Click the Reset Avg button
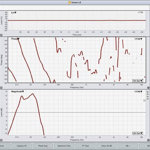Image resolution: width=150 pixels, height=150 pixels. (x=43, y=146)
